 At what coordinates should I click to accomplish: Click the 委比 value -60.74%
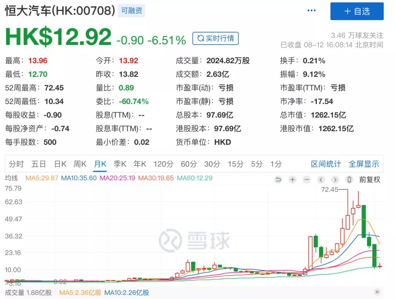[133, 101]
